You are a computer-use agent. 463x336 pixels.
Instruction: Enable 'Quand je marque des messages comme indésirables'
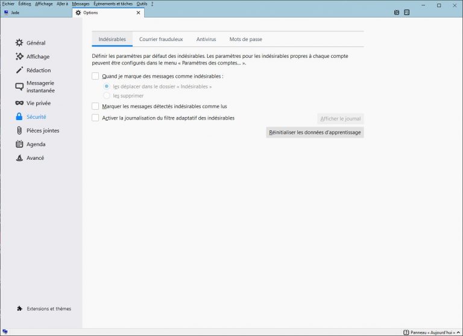(95, 76)
